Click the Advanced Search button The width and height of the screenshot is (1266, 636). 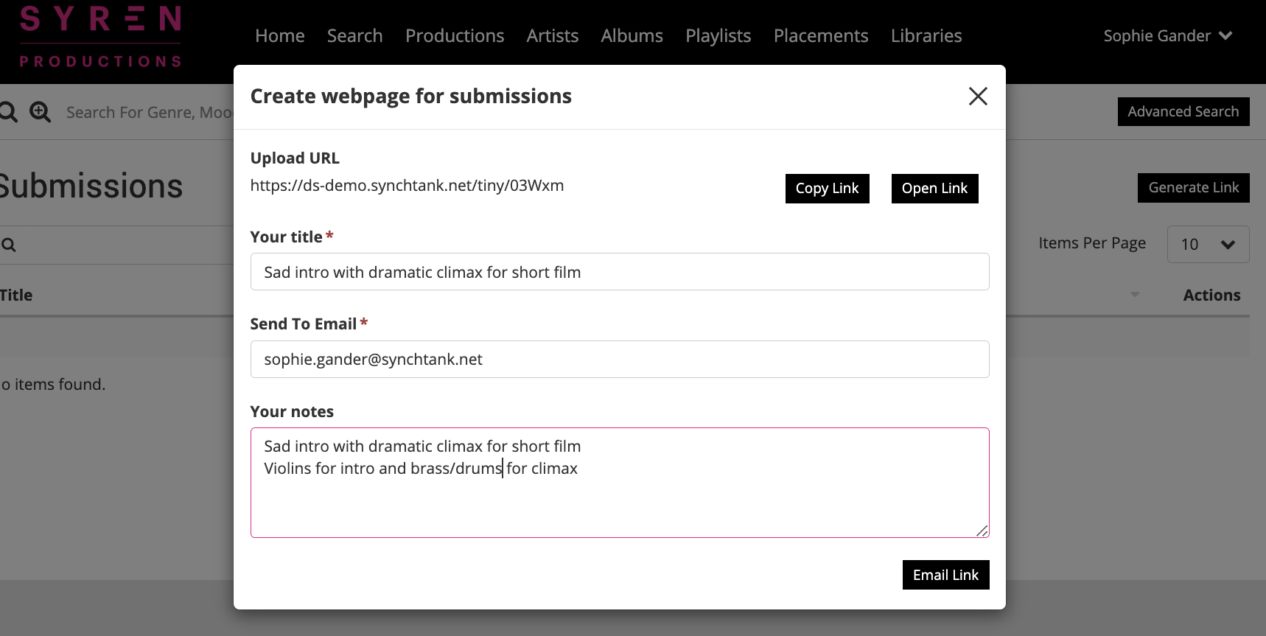(1183, 112)
